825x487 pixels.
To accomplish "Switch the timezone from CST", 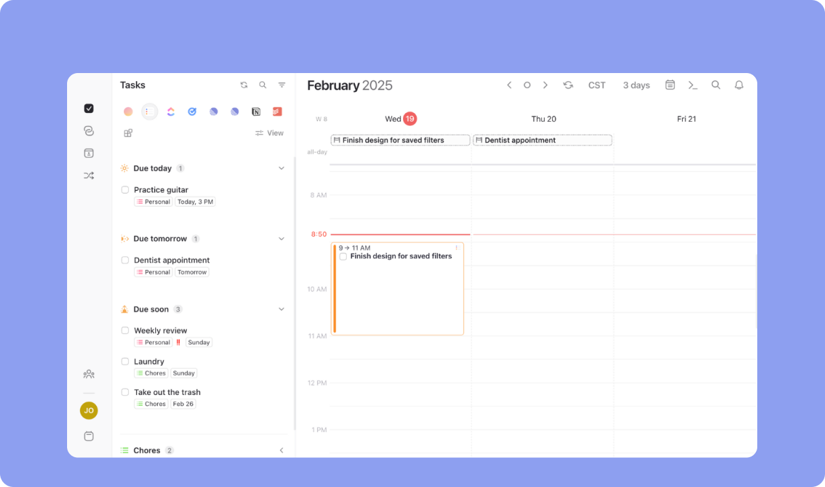I will [x=597, y=85].
